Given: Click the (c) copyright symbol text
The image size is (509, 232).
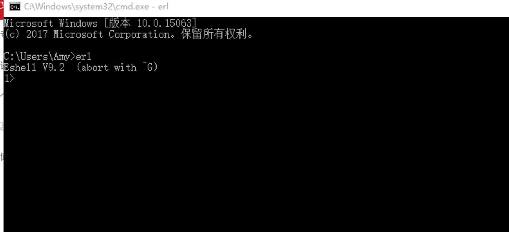Looking at the screenshot, I should tap(12, 34).
